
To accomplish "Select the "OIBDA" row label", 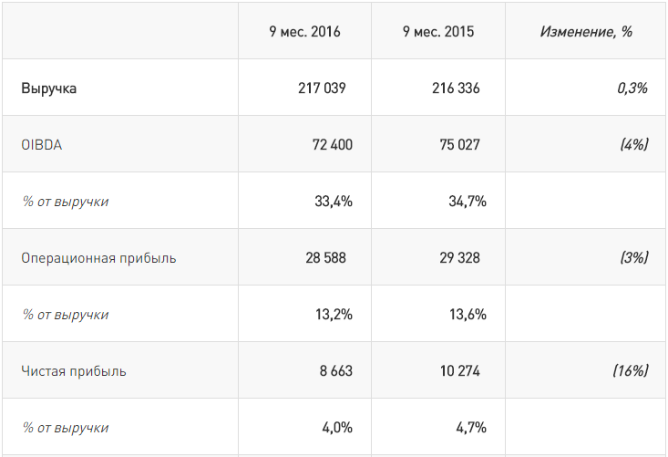I will [x=42, y=145].
